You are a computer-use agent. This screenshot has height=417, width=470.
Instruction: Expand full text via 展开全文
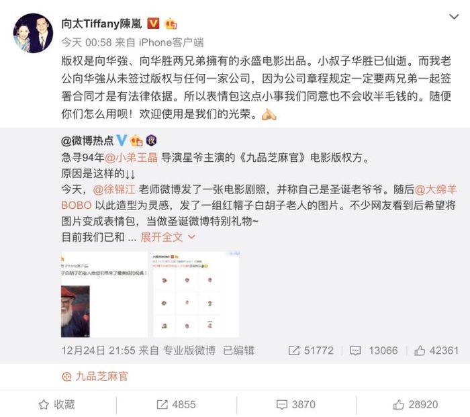162,237
